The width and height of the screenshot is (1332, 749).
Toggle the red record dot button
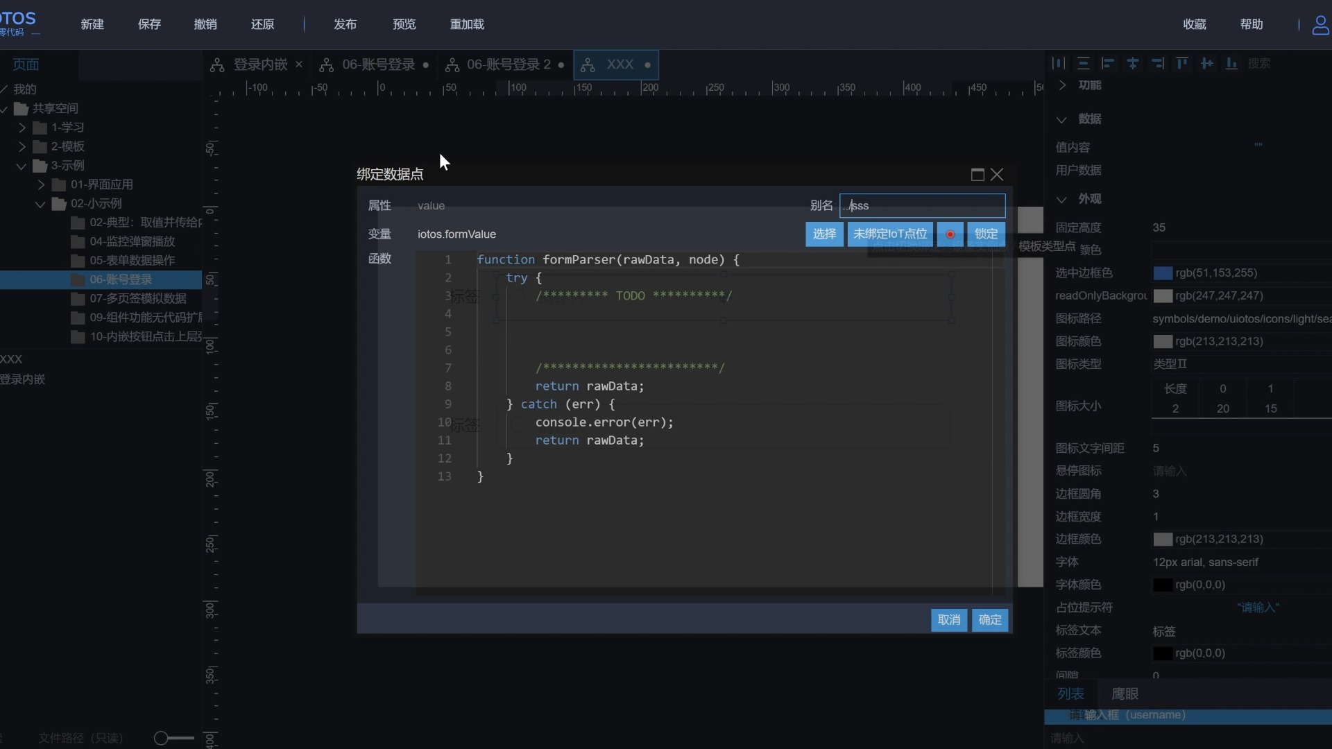coord(950,234)
